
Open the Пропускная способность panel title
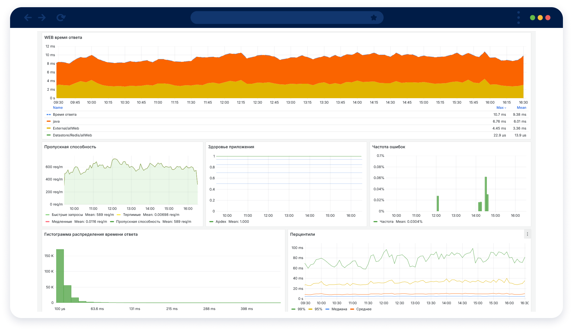(70, 147)
